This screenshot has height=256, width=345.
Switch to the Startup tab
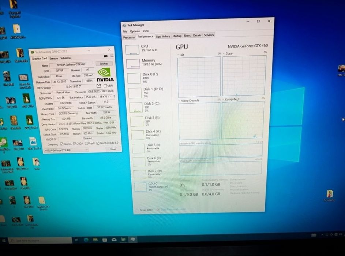click(177, 36)
